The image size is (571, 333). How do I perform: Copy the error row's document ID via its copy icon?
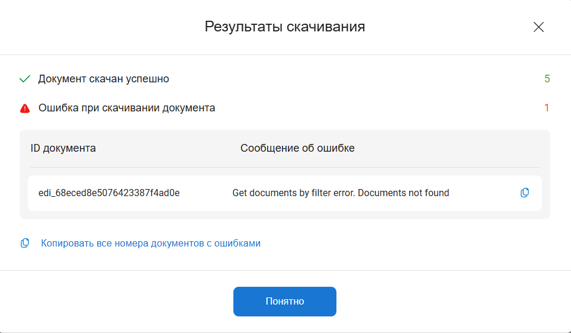point(524,193)
